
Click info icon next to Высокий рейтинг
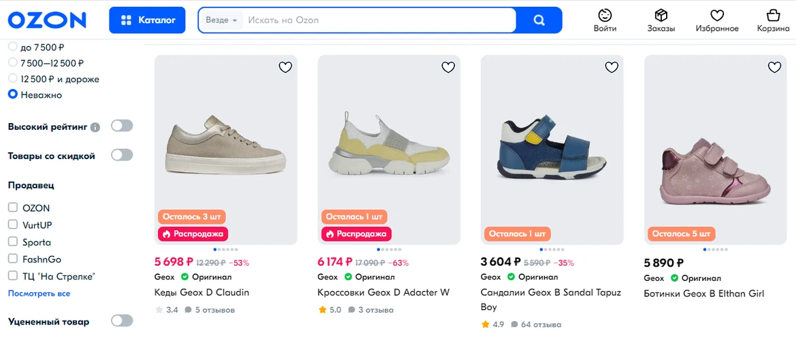tap(95, 127)
